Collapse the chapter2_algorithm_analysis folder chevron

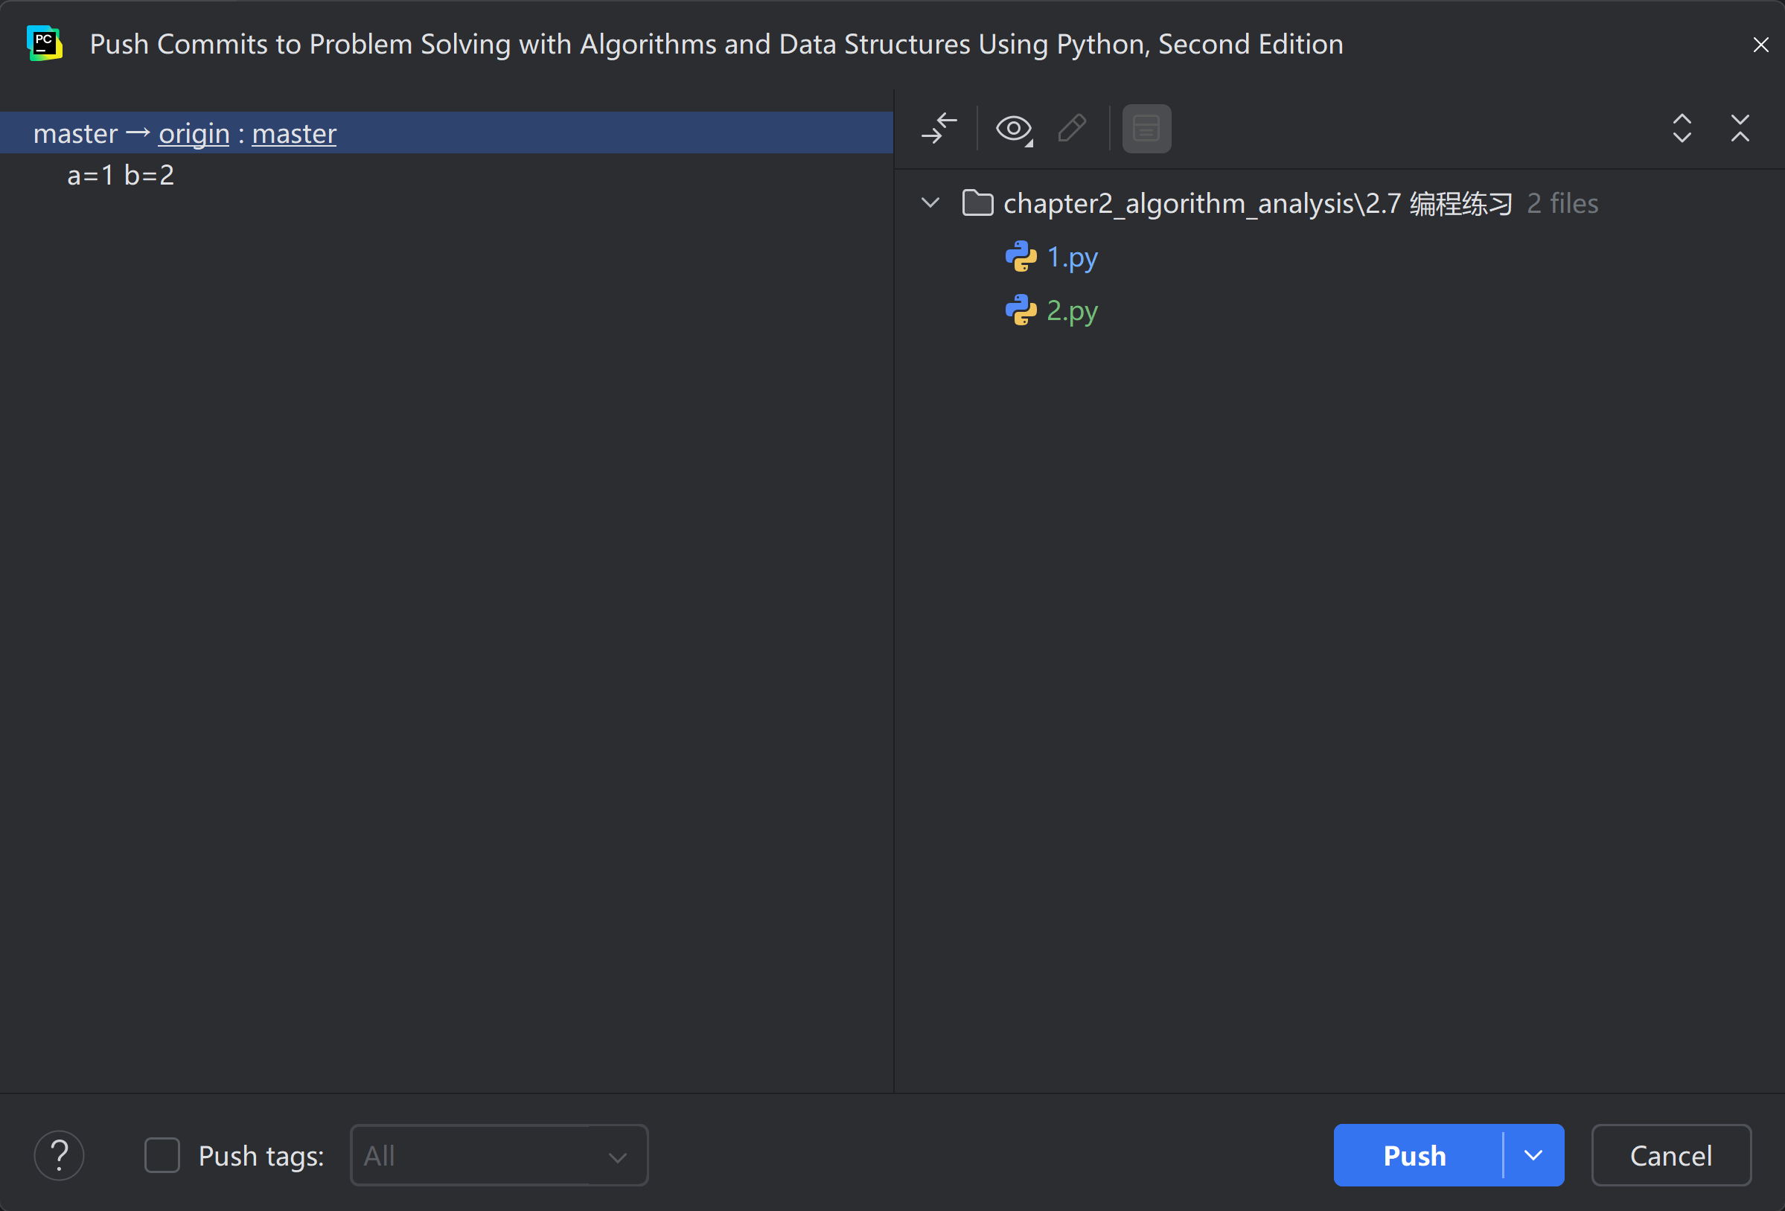930,203
